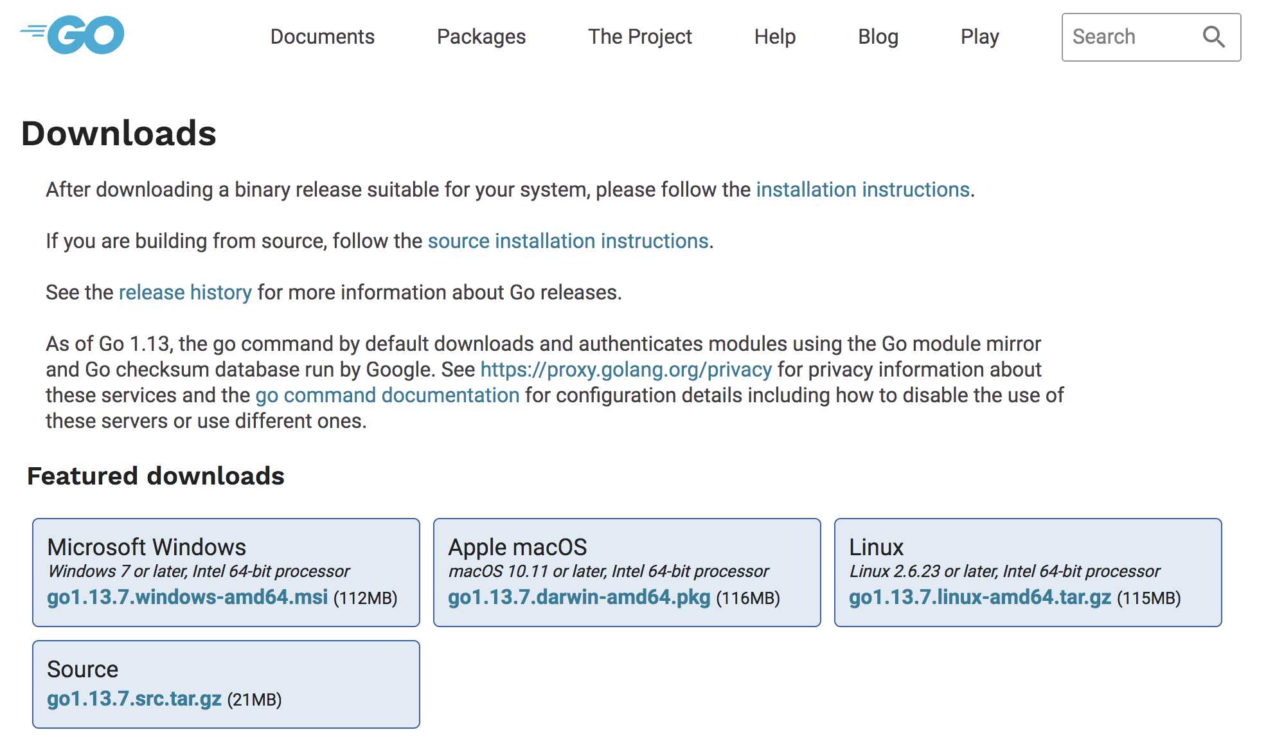The image size is (1284, 739).
Task: Click 'macOS 10.11 or later' requirement text
Action: 608,571
